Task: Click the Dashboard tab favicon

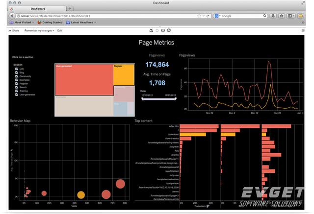Action: click(11, 9)
